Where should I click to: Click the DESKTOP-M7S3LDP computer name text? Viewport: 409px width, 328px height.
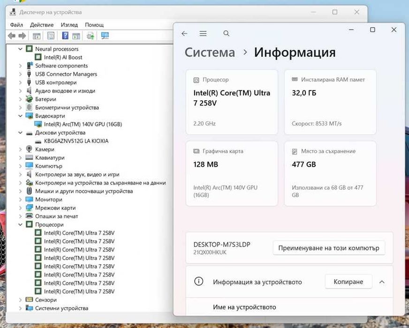222,245
